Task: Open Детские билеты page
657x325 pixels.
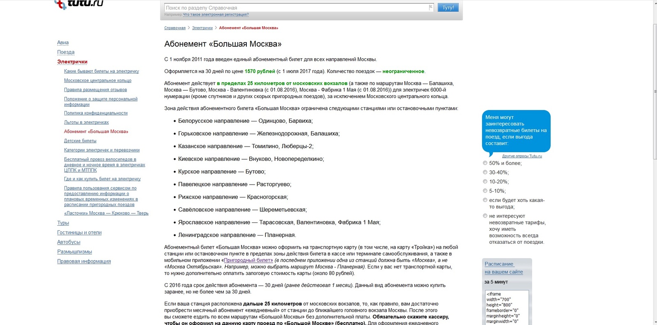Action: [80, 141]
